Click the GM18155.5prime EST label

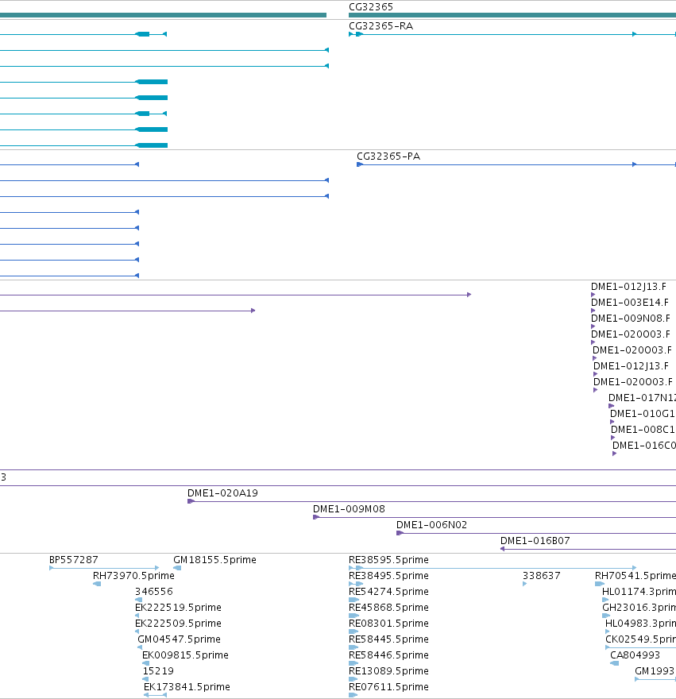click(x=214, y=559)
